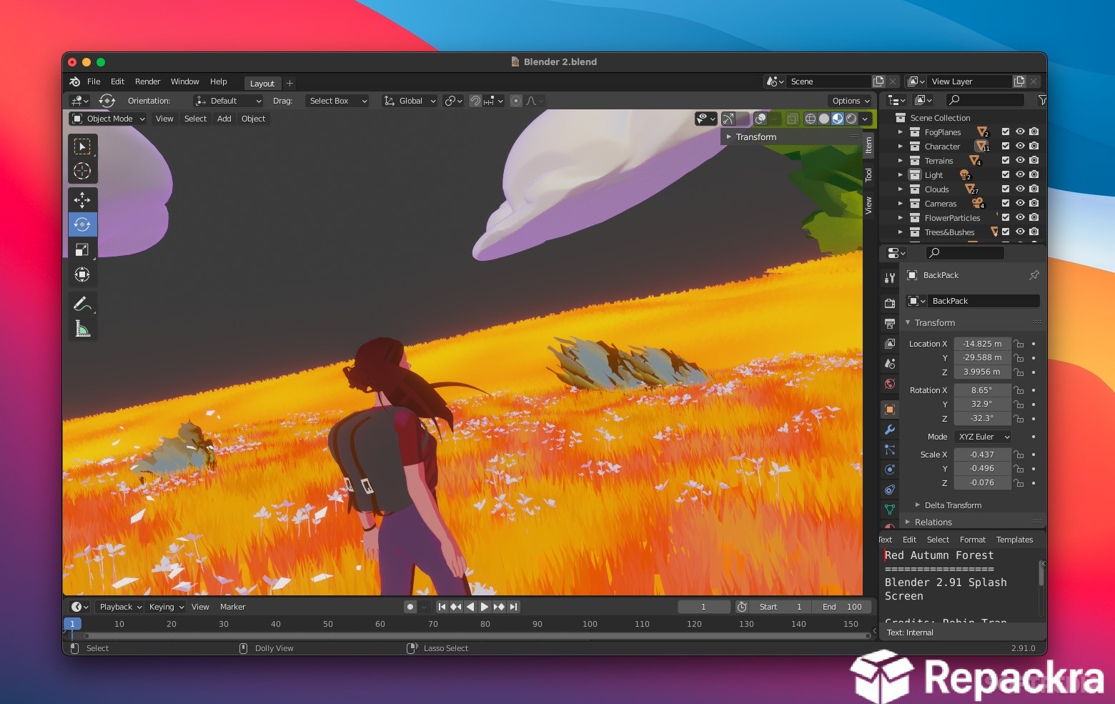Open the Window menu
The height and width of the screenshot is (704, 1115).
(184, 81)
